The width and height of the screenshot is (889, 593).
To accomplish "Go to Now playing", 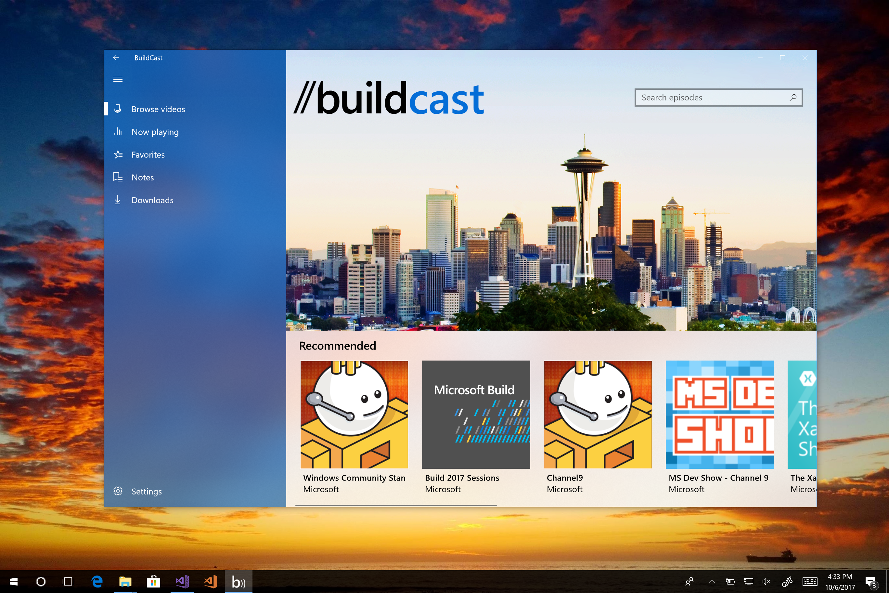I will (x=155, y=132).
